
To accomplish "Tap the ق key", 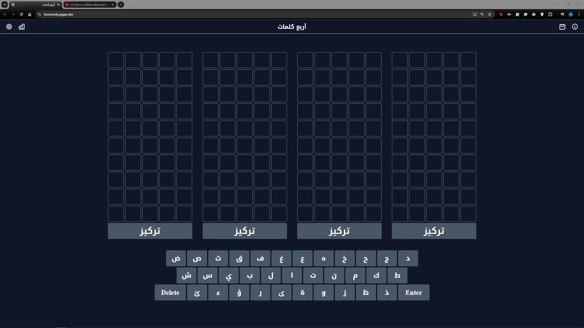I will point(239,258).
